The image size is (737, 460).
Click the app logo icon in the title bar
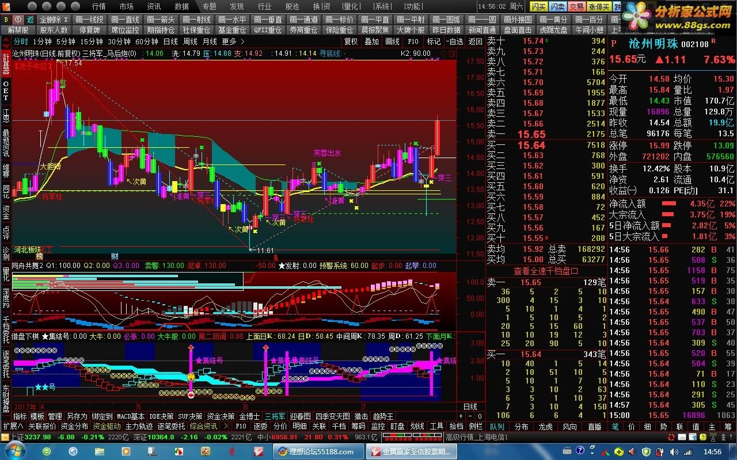tap(5, 6)
